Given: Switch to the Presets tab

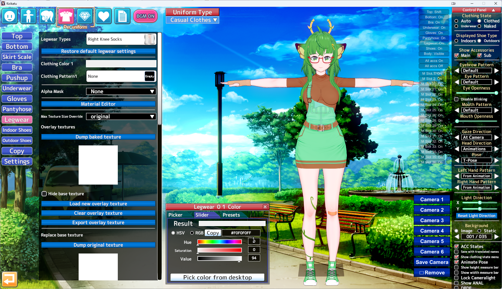Looking at the screenshot, I should [231, 215].
